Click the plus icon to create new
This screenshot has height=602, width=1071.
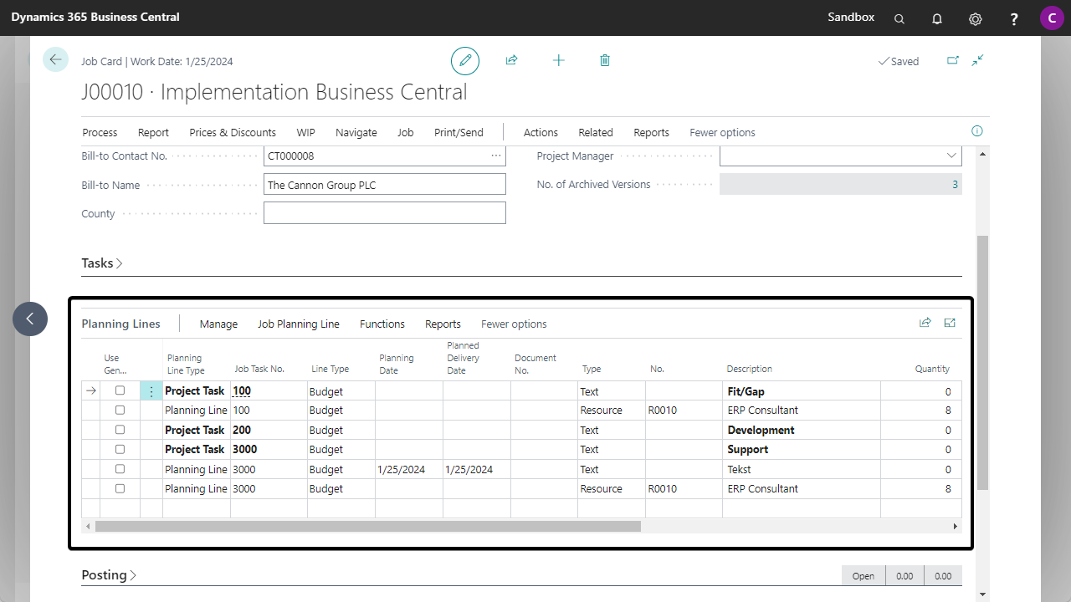point(559,60)
